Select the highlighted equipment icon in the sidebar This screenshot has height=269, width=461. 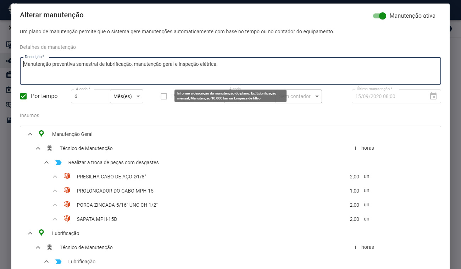9,60
